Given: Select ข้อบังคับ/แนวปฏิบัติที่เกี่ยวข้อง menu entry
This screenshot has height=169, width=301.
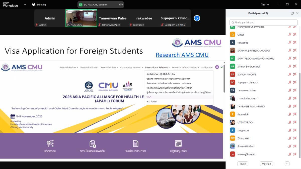Looking at the screenshot, I should (179, 74).
